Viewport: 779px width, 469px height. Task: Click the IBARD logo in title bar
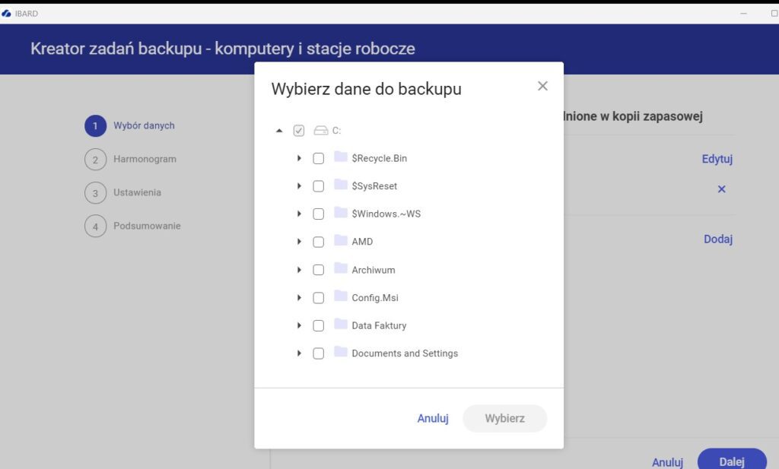pyautogui.click(x=7, y=13)
